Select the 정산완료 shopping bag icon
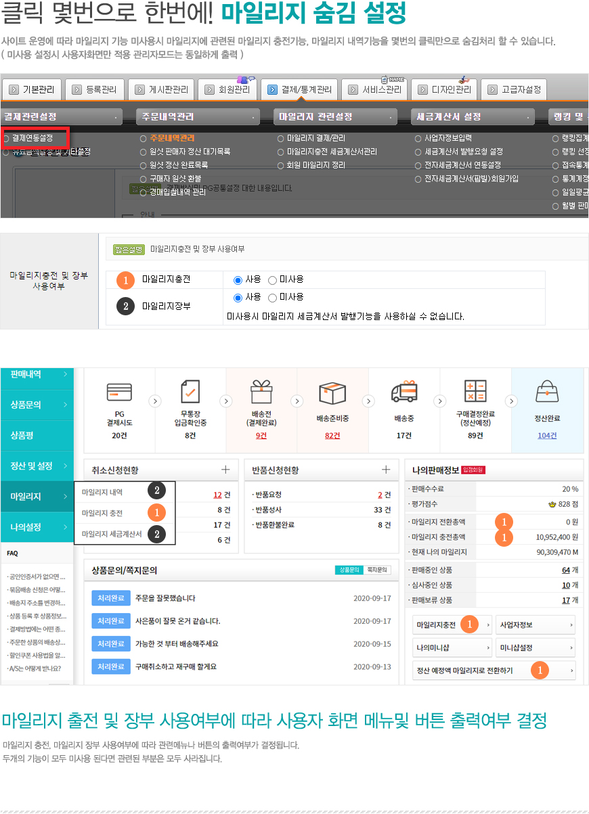589x814 pixels. (x=547, y=392)
